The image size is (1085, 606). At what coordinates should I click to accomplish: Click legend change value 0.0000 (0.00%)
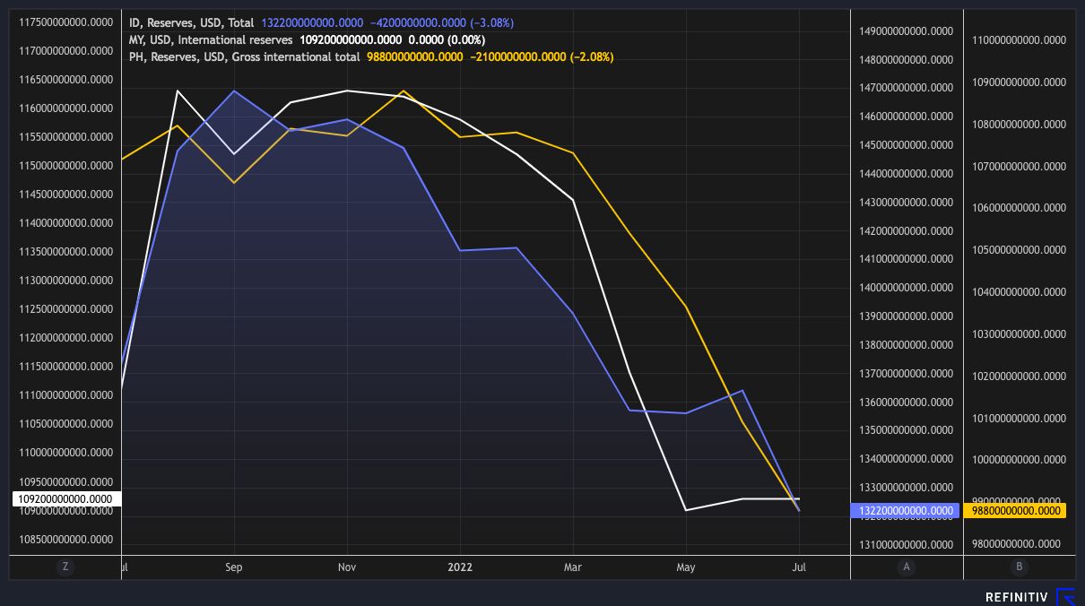click(447, 39)
